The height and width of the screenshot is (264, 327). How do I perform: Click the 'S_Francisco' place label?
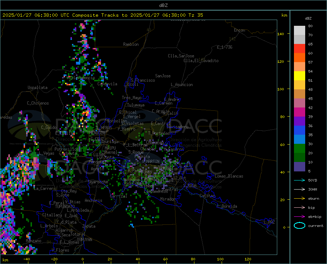(143, 80)
